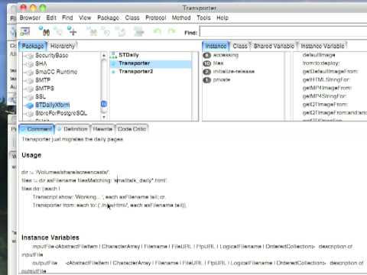The height and width of the screenshot is (275, 367).
Task: Select the Instance tab
Action: (x=216, y=46)
